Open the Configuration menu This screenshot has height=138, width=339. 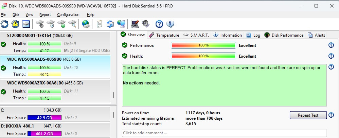pyautogui.click(x=68, y=15)
